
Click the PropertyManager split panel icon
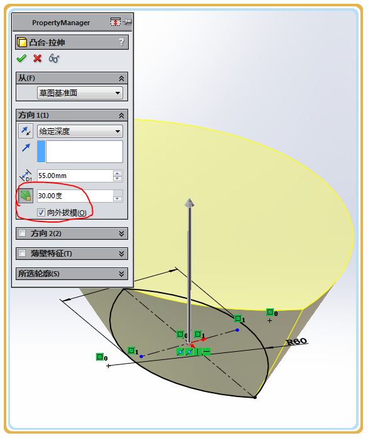115,22
